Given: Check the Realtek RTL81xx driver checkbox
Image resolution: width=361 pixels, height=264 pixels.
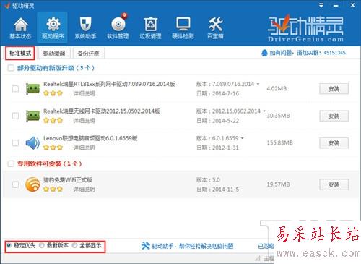Looking at the screenshot, I should [15, 89].
